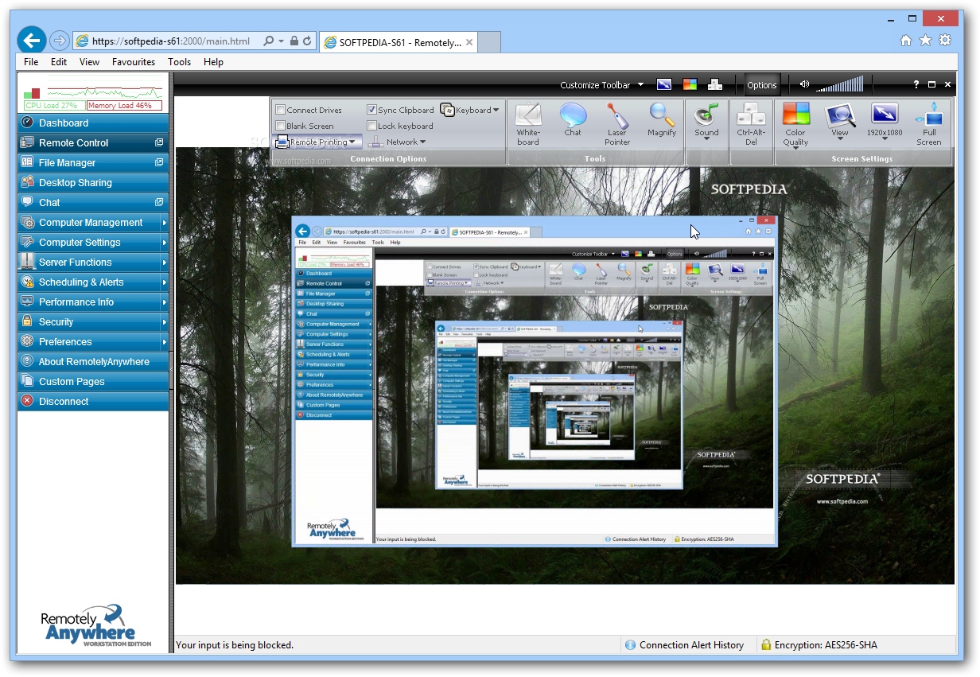Open the browser Help menu
980x677 pixels.
[x=213, y=62]
